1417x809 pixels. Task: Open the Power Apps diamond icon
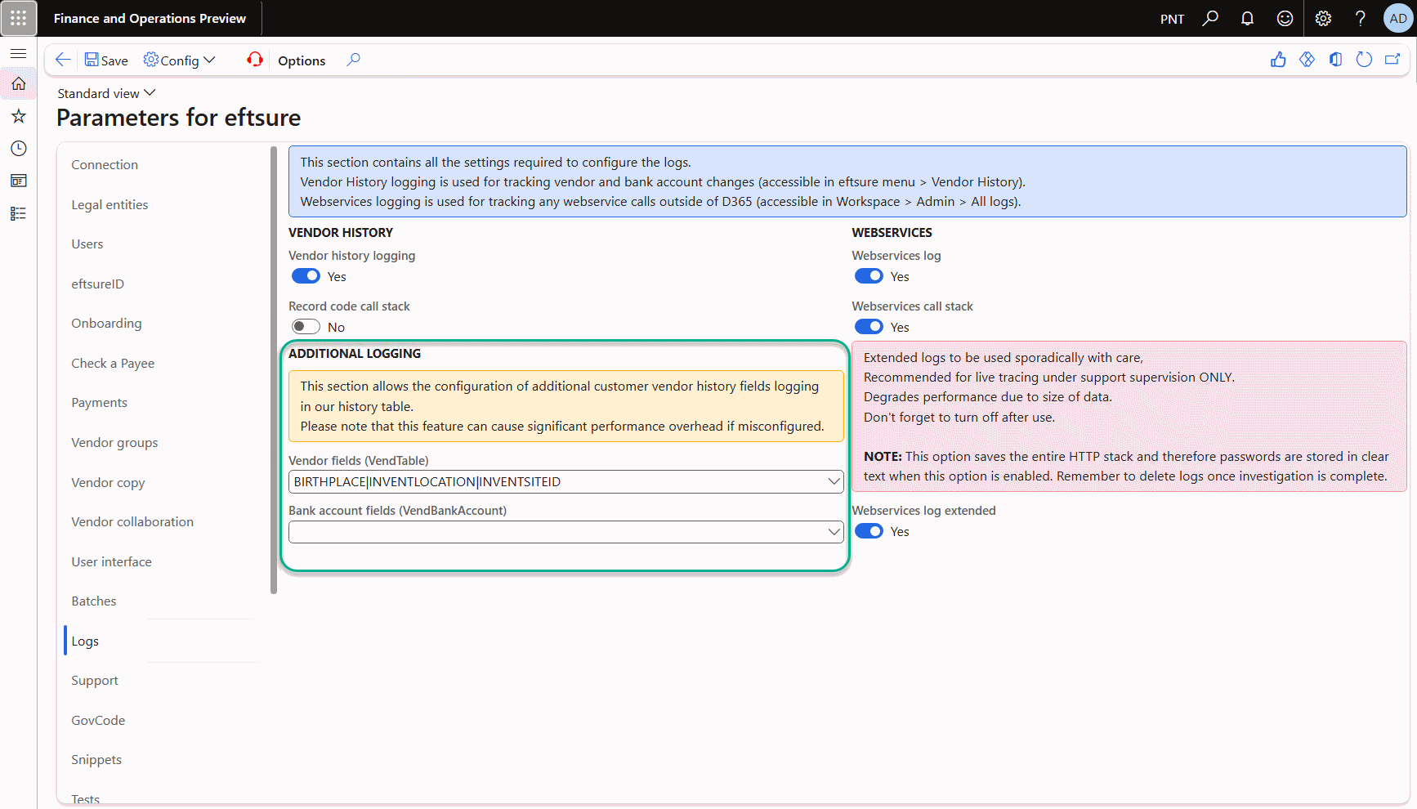[1307, 60]
